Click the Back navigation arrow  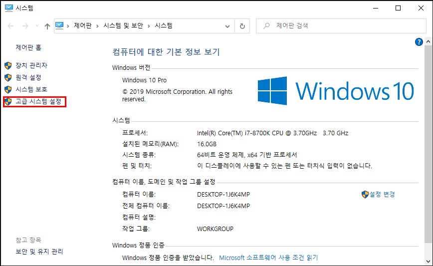(x=10, y=26)
